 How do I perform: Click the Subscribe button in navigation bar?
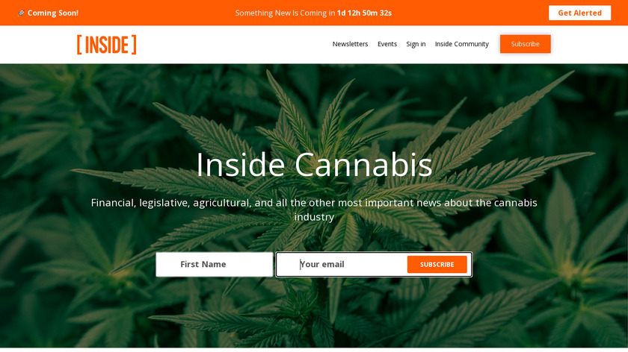coord(525,44)
